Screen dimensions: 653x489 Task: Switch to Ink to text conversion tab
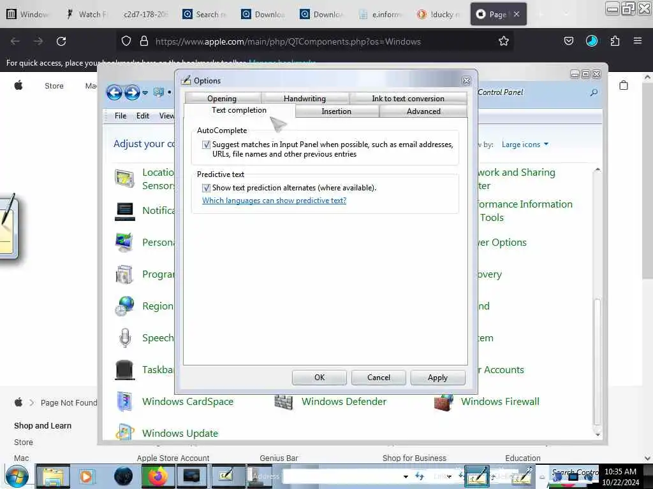[408, 98]
